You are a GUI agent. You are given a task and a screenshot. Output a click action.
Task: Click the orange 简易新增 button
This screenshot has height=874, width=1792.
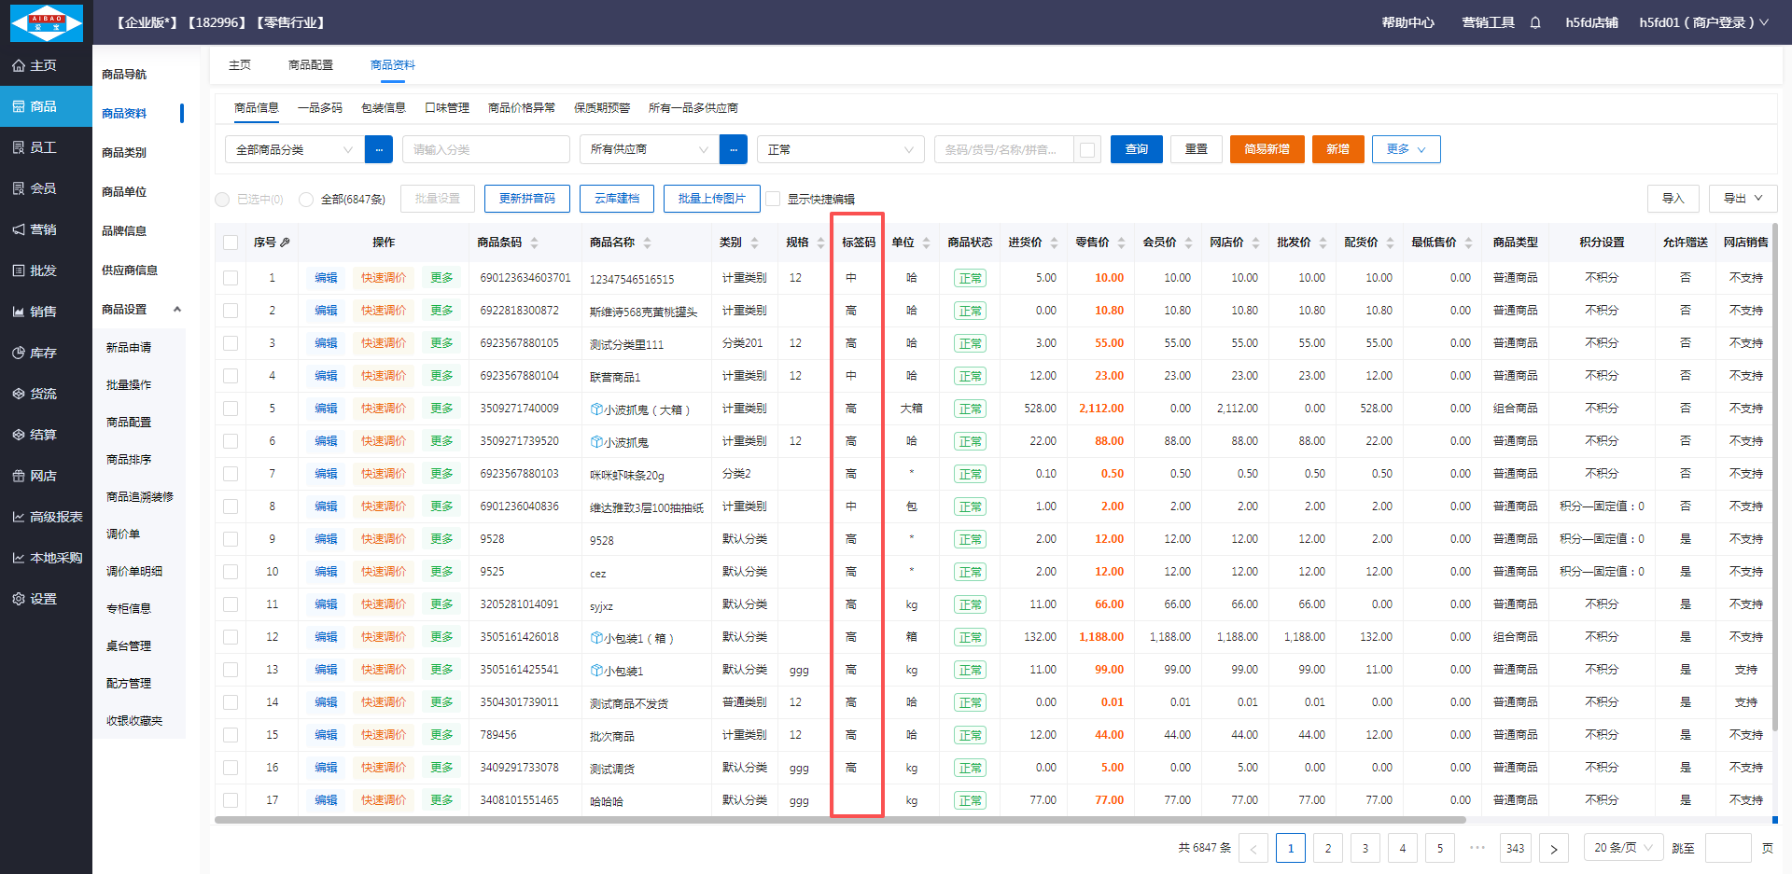1267,149
